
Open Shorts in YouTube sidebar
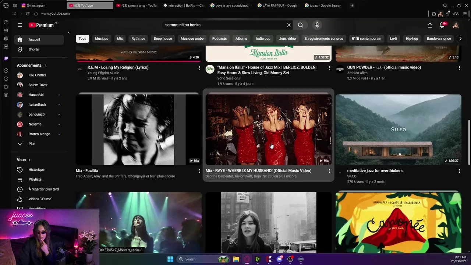[39, 49]
